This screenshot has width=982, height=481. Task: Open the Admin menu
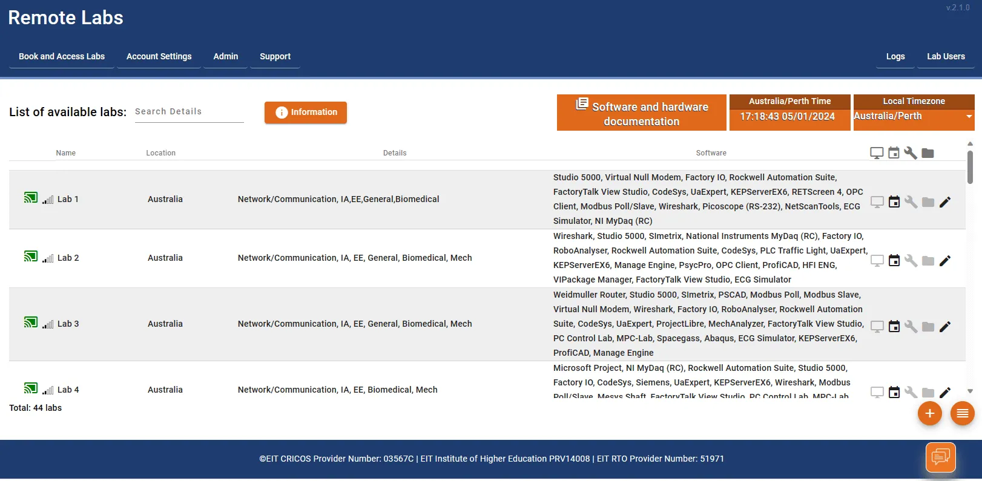[225, 56]
